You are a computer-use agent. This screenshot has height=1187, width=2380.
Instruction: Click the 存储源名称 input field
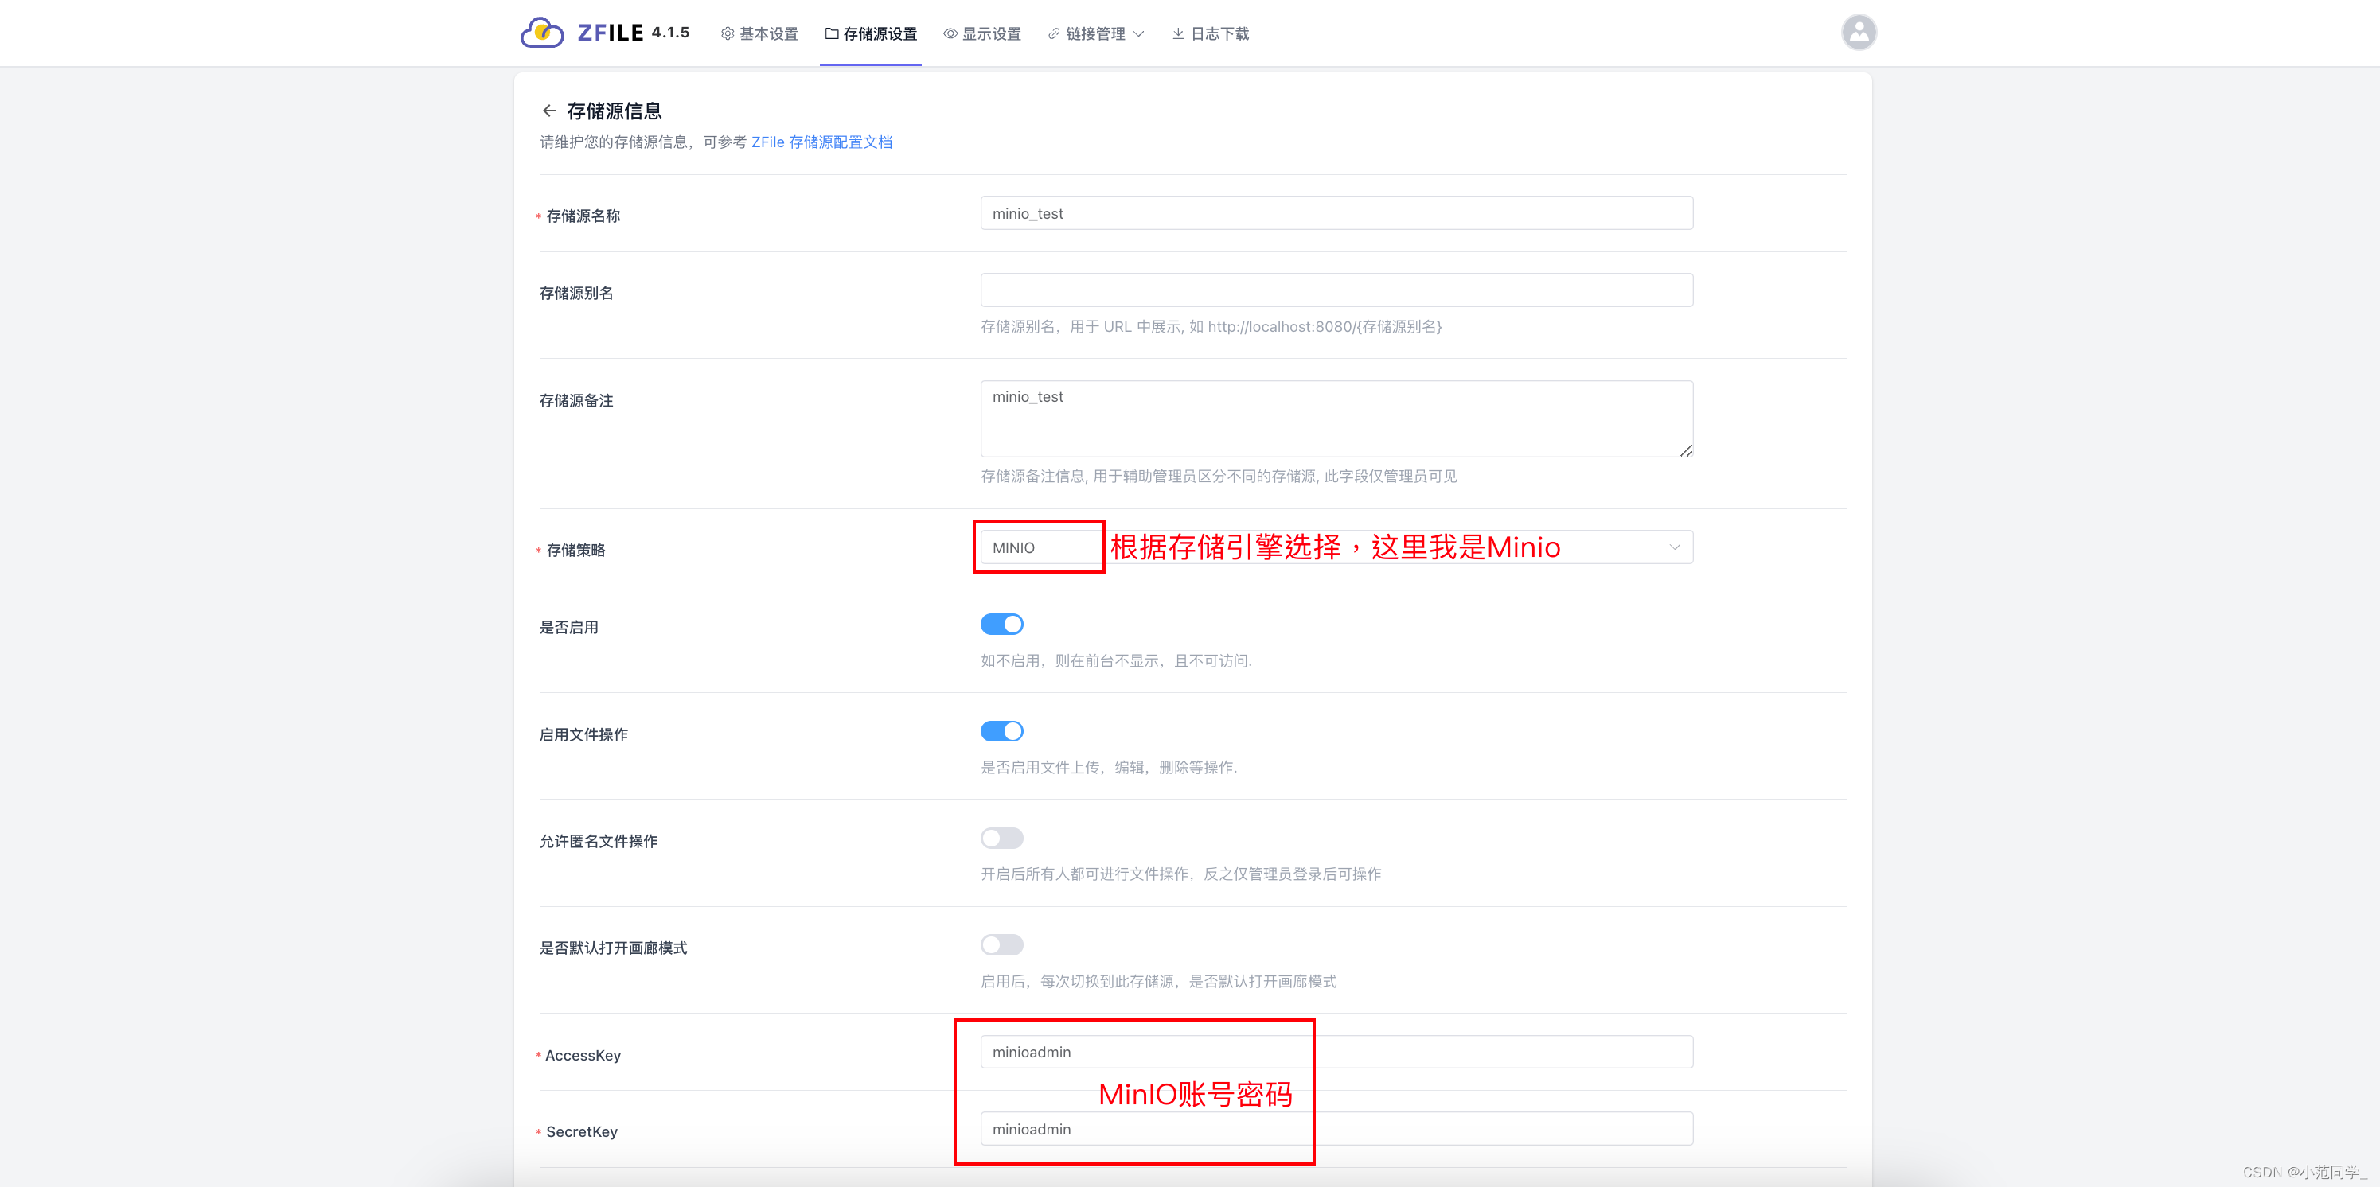click(x=1336, y=213)
